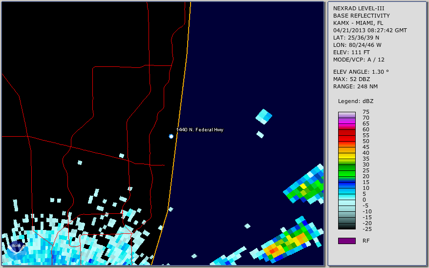Click the LON: 80/24/46 W text
429x268 pixels.
coord(357,45)
